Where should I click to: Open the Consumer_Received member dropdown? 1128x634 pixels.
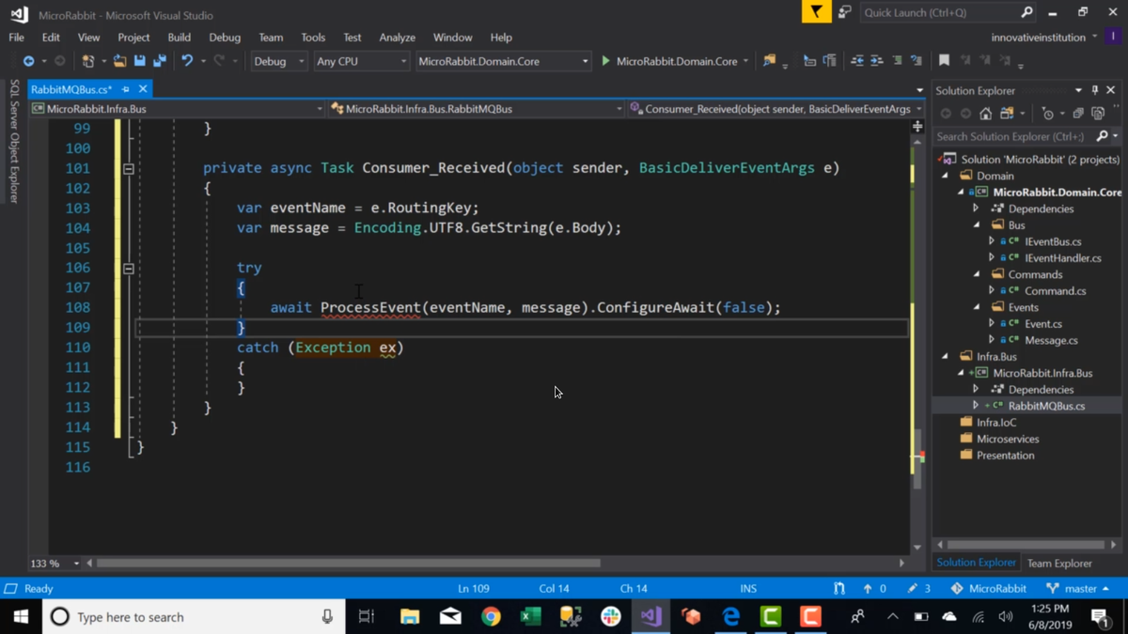pyautogui.click(x=775, y=109)
